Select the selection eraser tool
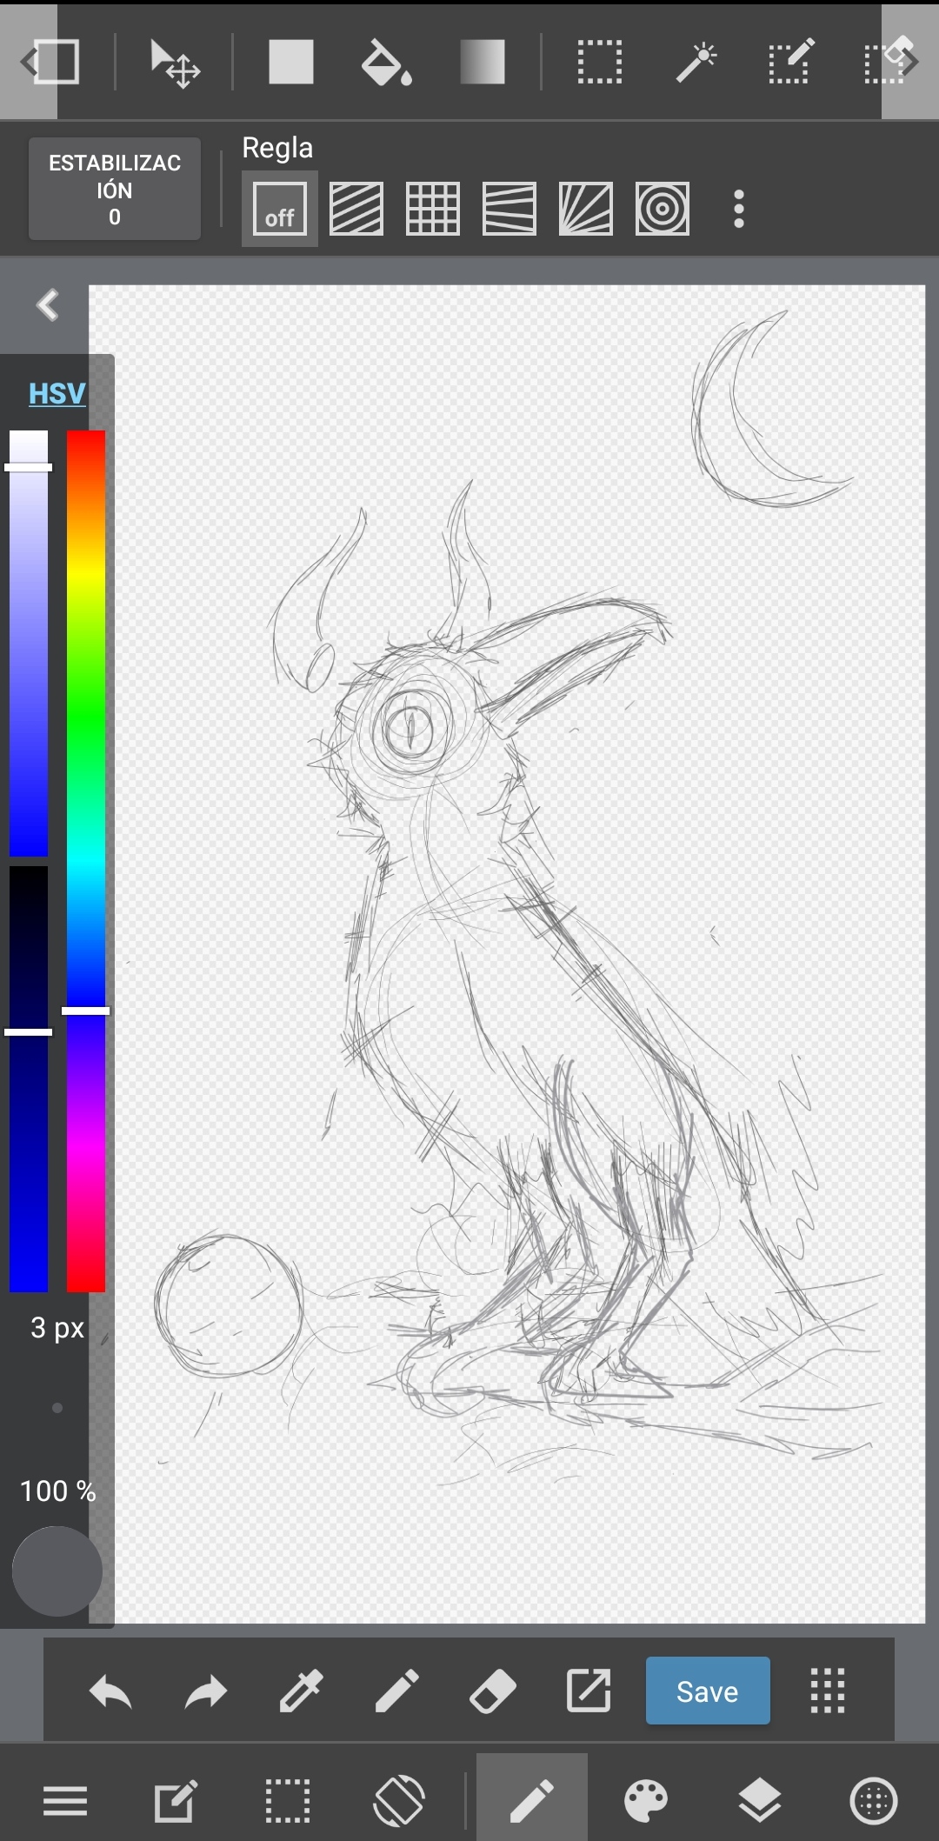 pyautogui.click(x=889, y=61)
